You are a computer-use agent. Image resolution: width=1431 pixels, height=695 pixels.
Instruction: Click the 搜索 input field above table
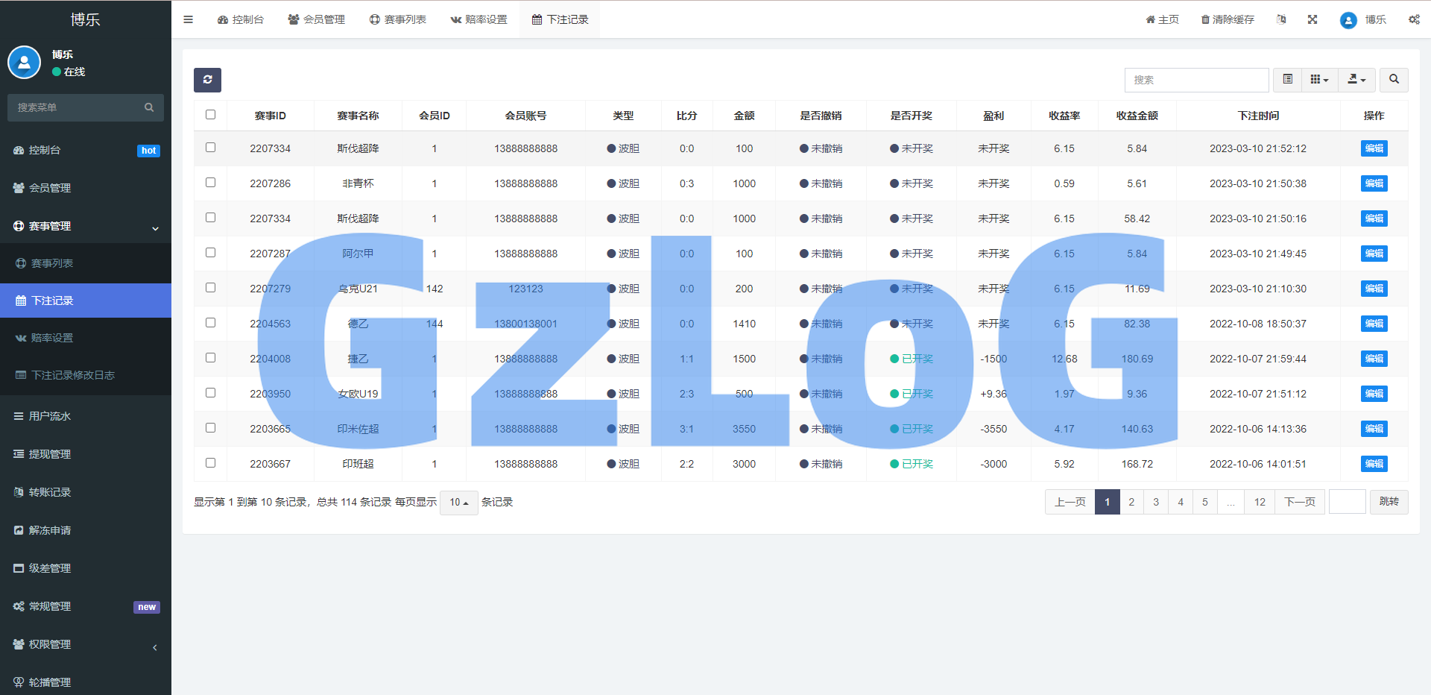point(1196,80)
